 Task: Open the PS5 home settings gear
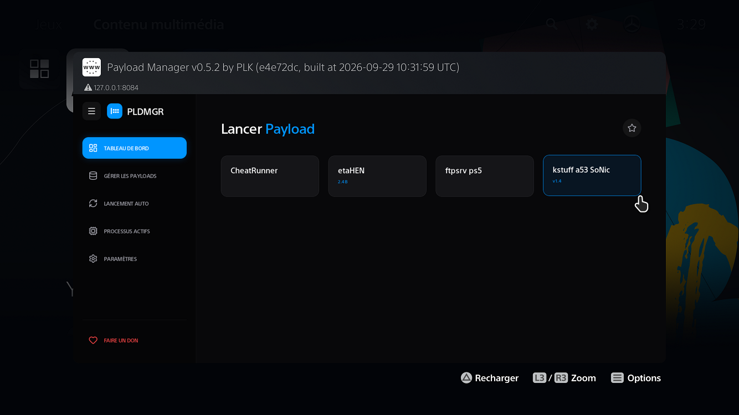(x=592, y=24)
